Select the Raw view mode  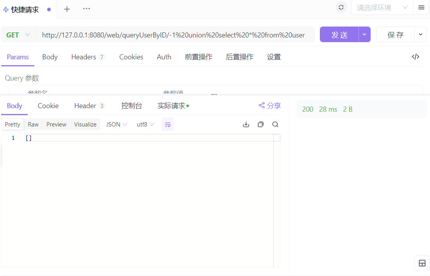33,125
